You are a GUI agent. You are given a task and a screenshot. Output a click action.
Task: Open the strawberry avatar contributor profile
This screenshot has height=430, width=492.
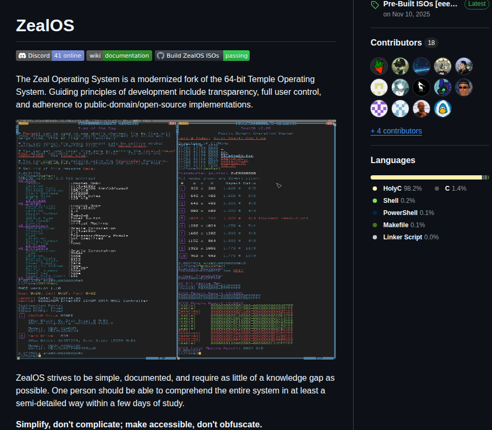pyautogui.click(x=379, y=66)
